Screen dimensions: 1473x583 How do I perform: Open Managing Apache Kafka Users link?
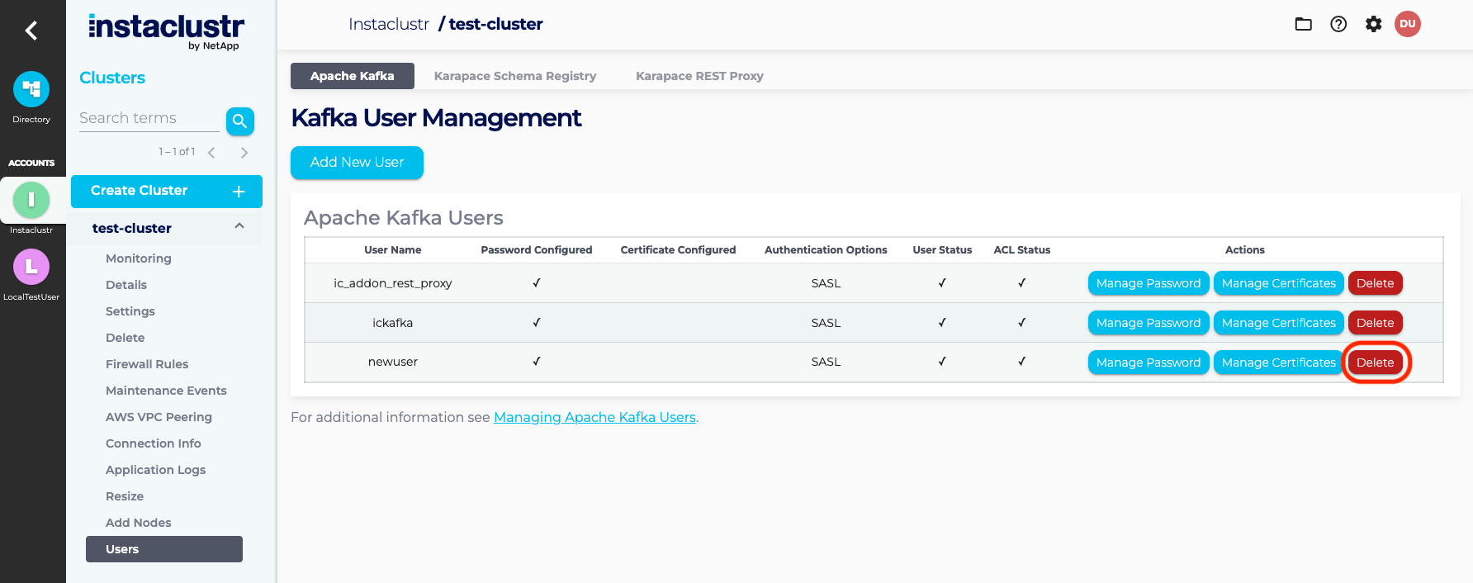click(x=594, y=418)
